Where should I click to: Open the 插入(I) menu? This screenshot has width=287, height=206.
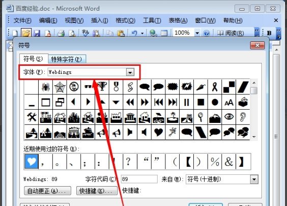(x=100, y=20)
